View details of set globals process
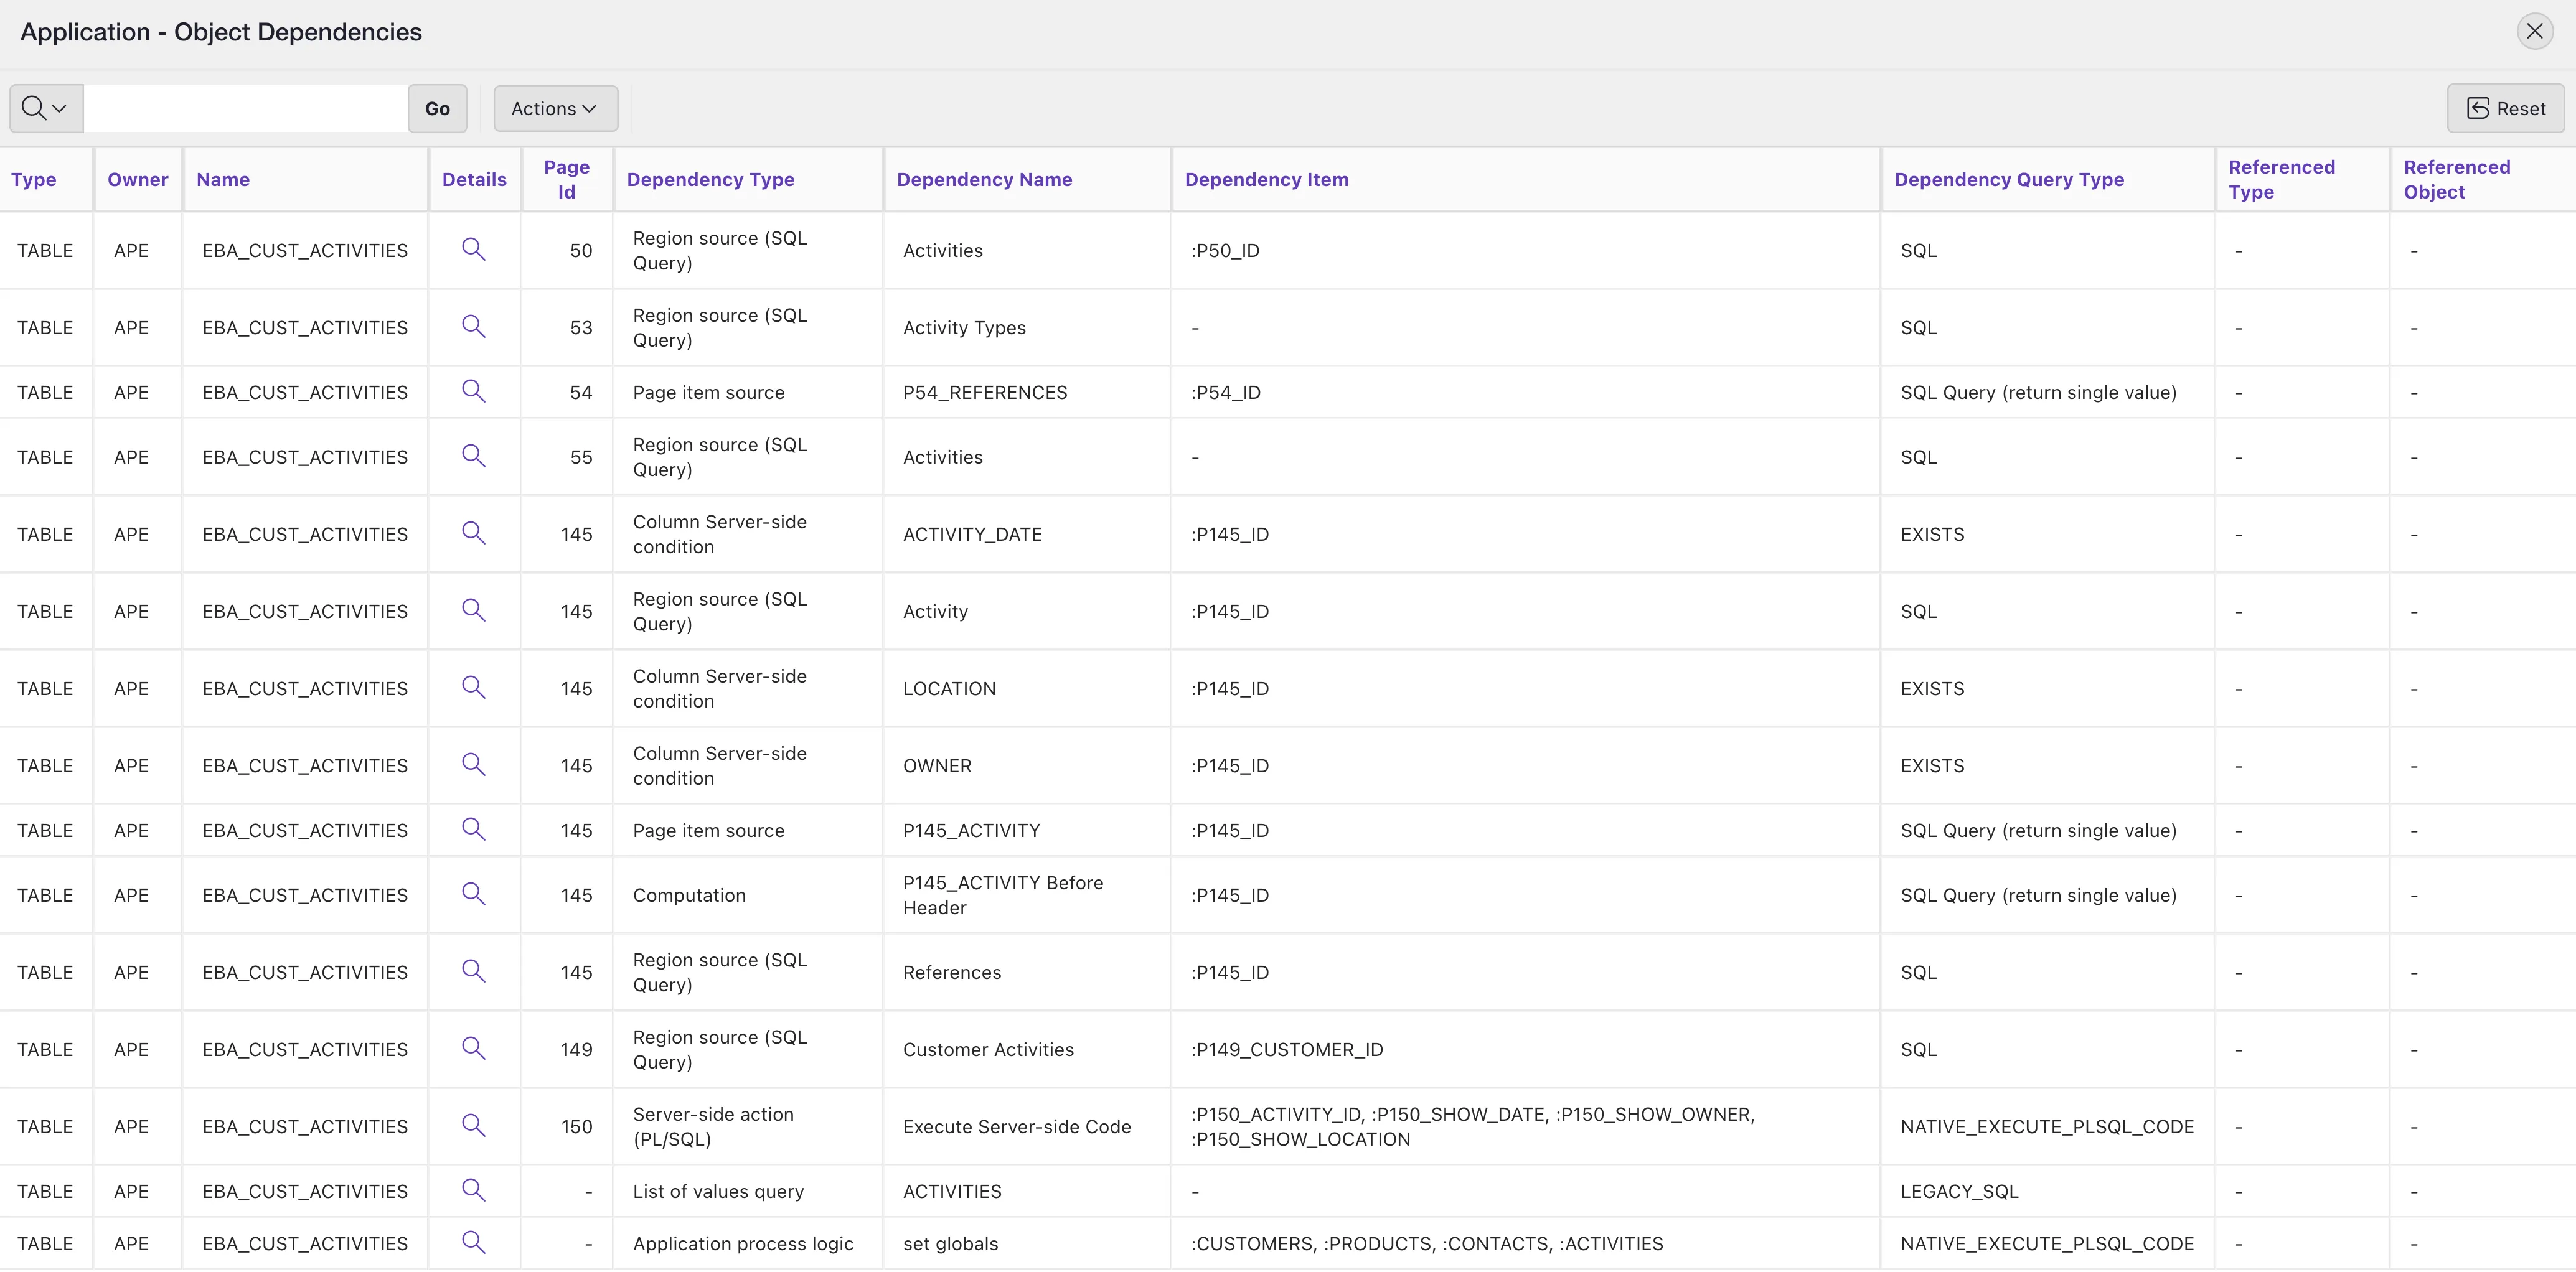 [x=473, y=1242]
